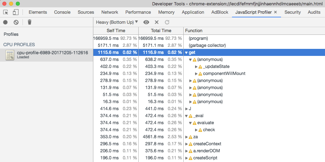
Task: Open the Security tab
Action: [x=292, y=12]
